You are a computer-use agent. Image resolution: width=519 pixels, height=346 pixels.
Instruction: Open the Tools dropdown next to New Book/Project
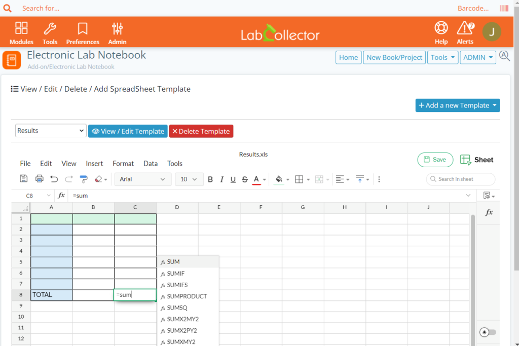tap(442, 58)
